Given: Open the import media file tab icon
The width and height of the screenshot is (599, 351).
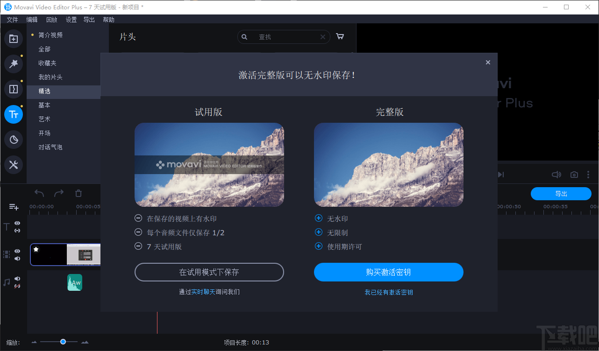Looking at the screenshot, I should [14, 39].
